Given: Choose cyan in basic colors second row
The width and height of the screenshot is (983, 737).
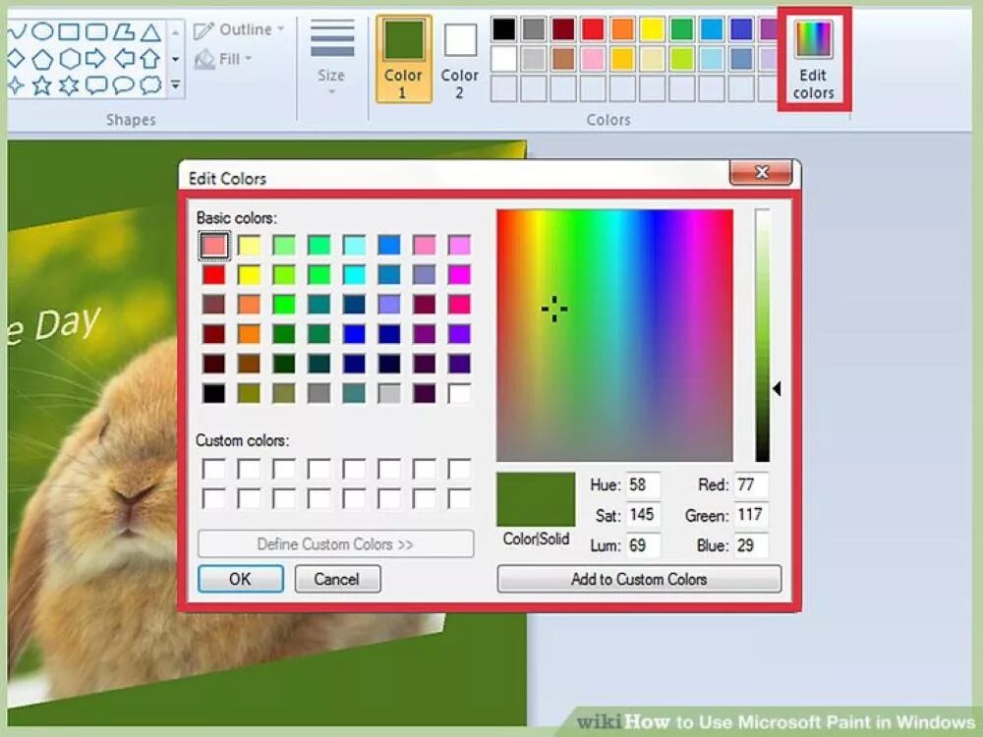Looking at the screenshot, I should tap(354, 274).
